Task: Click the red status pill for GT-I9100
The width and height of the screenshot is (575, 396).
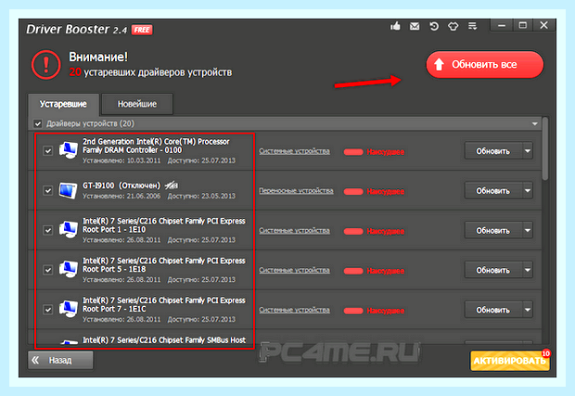Action: [353, 191]
